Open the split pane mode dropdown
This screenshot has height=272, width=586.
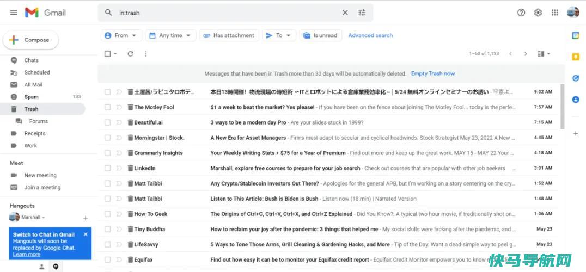[x=544, y=54]
